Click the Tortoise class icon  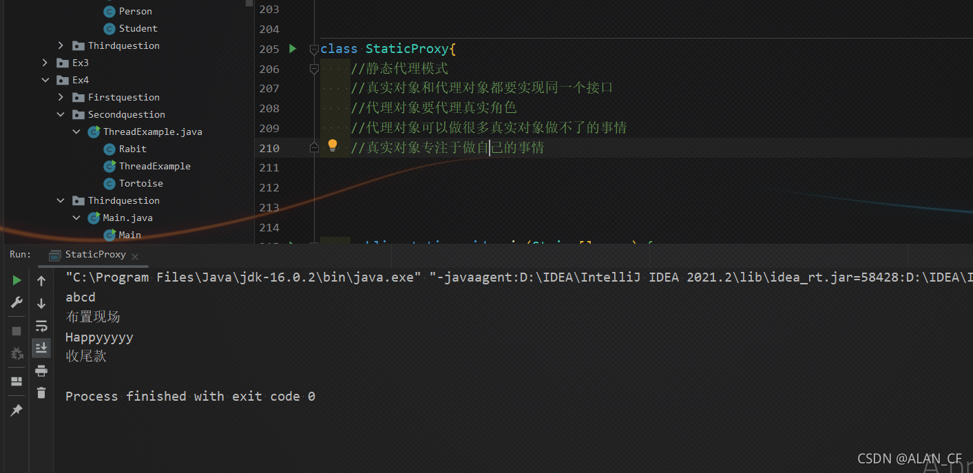pos(109,183)
